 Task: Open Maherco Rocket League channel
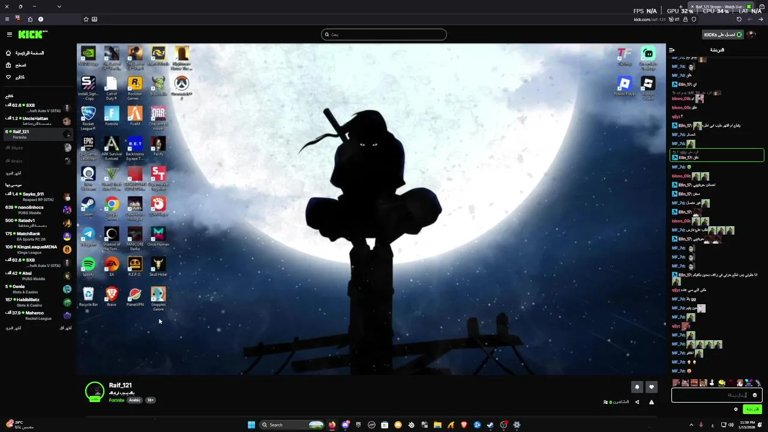[38, 315]
